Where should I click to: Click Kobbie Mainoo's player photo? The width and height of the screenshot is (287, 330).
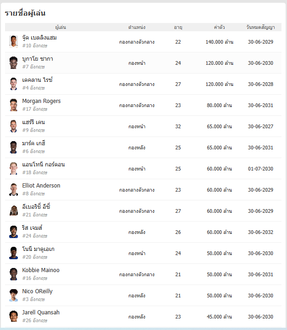click(13, 274)
